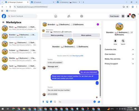Open the Home feed icon
The image size is (139, 111).
pos(56,16)
